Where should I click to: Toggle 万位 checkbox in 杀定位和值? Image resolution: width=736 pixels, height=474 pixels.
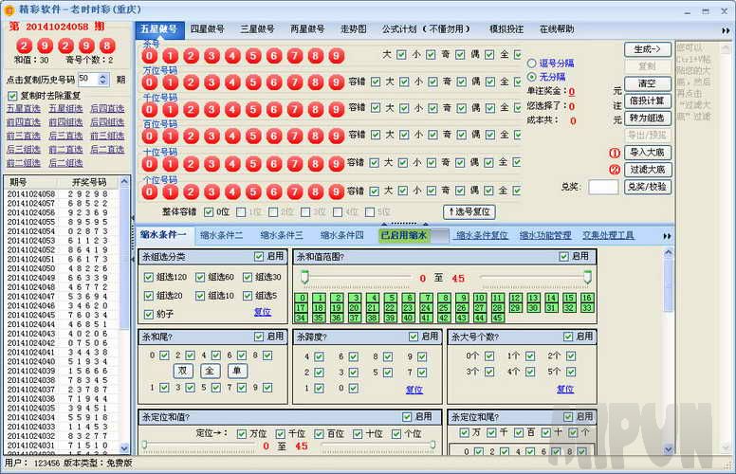point(242,433)
